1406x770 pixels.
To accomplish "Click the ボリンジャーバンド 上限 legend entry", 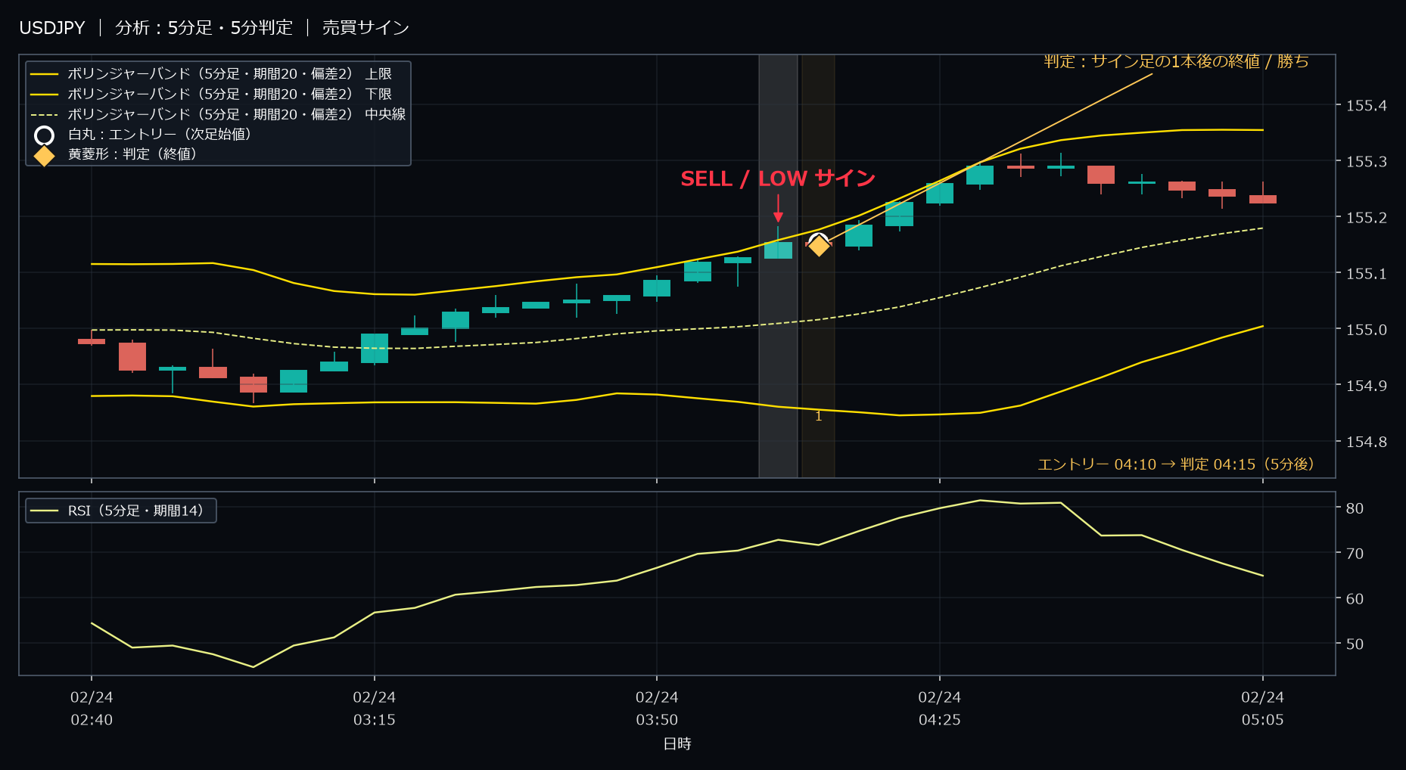I will tap(218, 73).
